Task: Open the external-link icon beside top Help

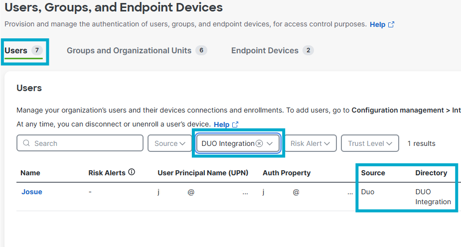Action: tap(391, 24)
